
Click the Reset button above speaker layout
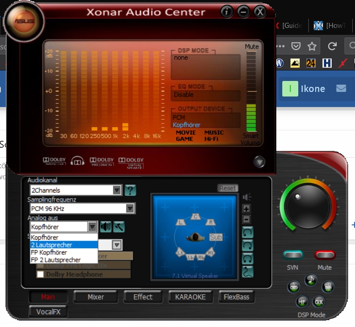[x=227, y=188]
